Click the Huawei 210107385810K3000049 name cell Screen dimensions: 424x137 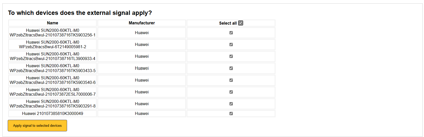click(52, 114)
